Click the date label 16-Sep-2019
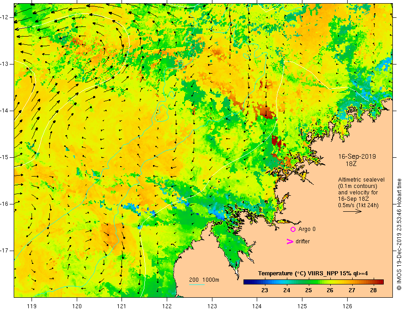The height and width of the screenshot is (311, 402). (x=357, y=156)
